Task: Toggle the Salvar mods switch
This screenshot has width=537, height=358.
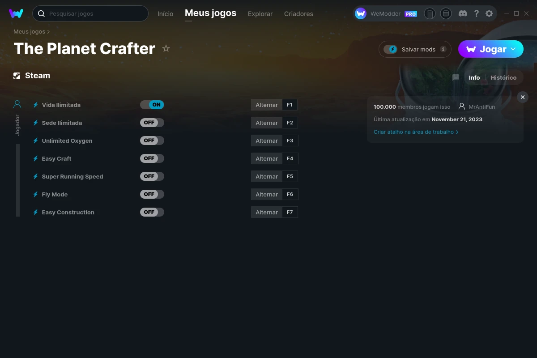Action: pos(391,49)
